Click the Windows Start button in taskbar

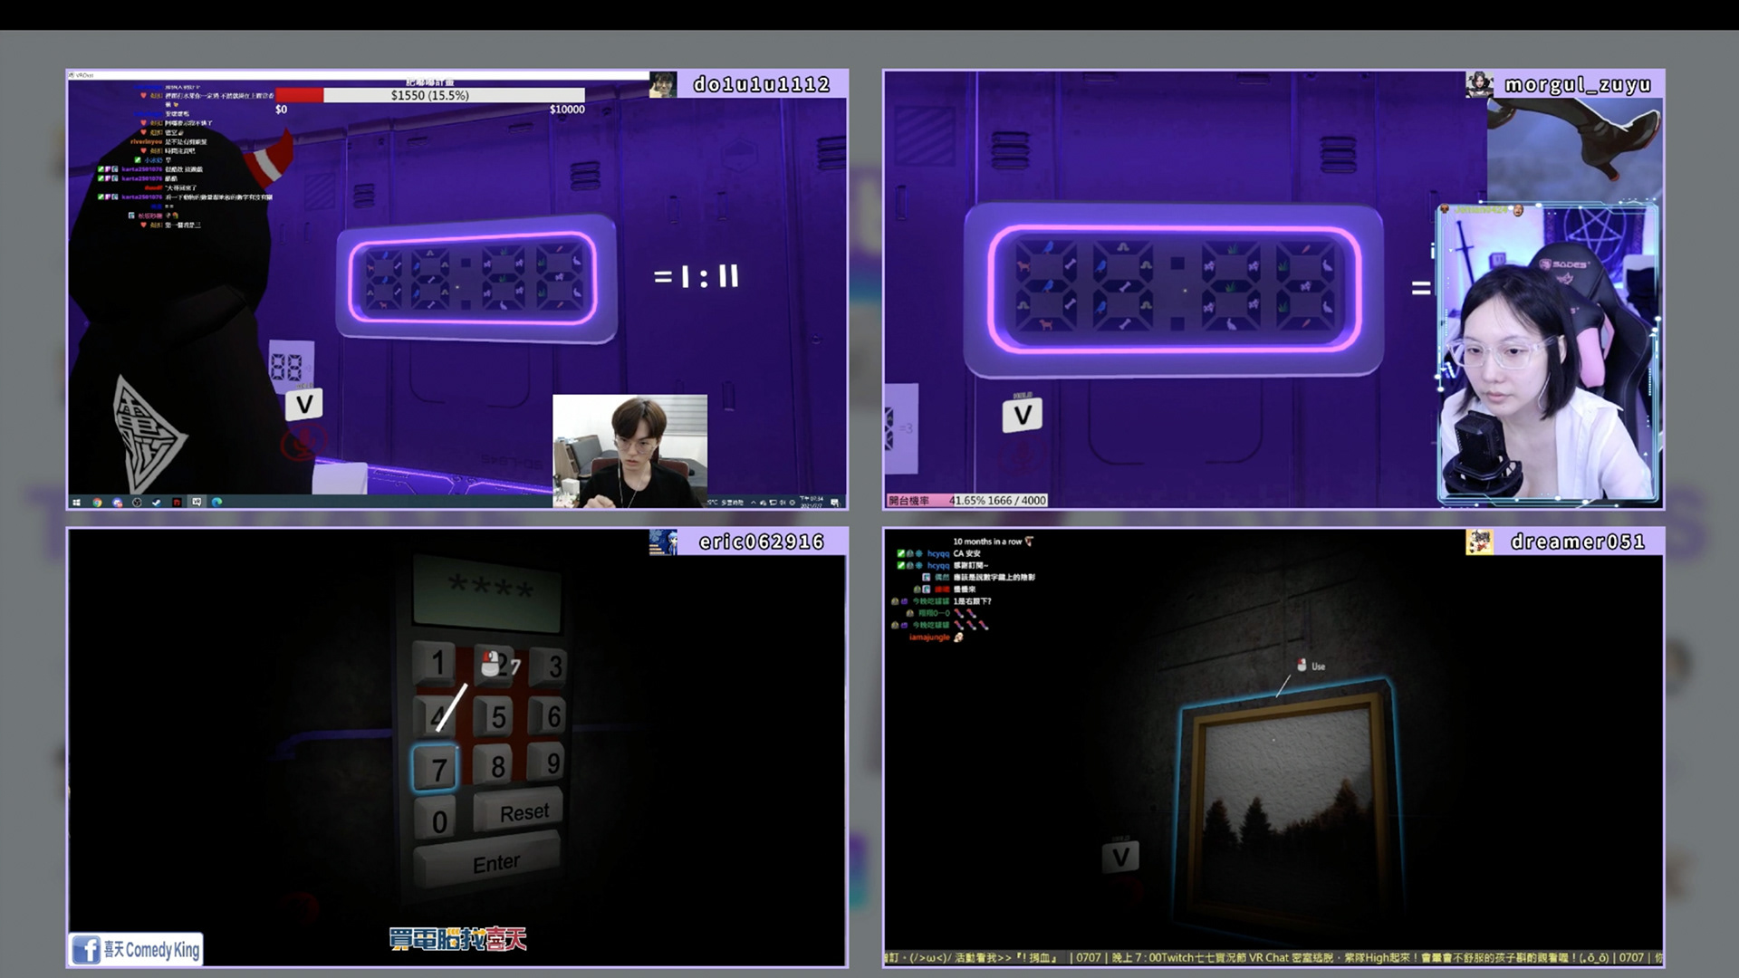(x=76, y=503)
